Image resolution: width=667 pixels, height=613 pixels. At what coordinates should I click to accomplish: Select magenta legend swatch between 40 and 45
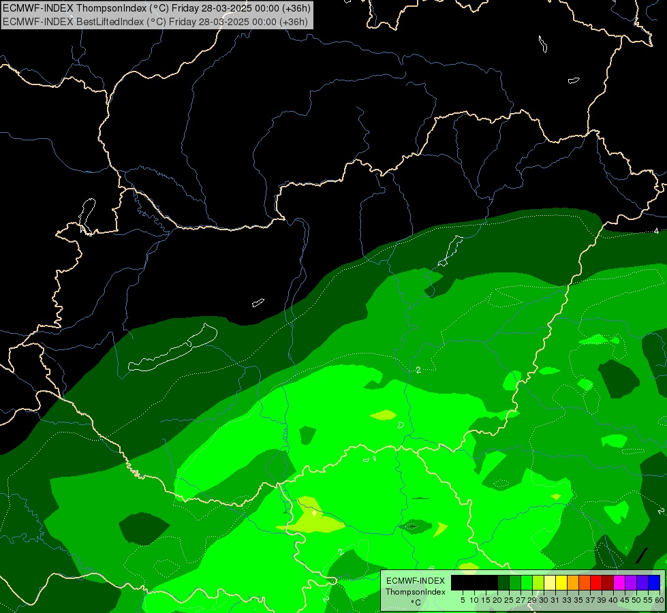[x=619, y=582]
